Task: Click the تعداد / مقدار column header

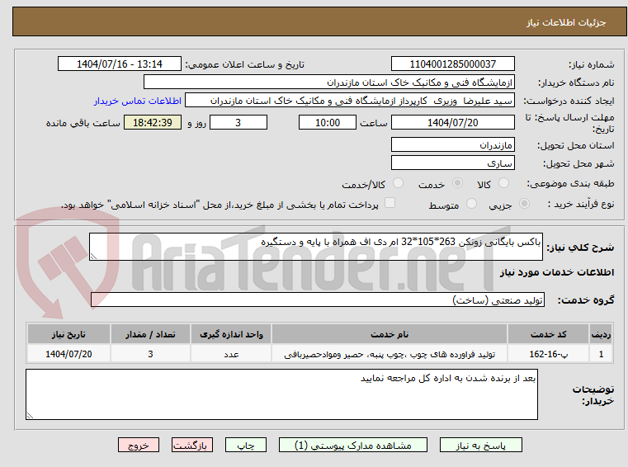Action: pos(150,334)
